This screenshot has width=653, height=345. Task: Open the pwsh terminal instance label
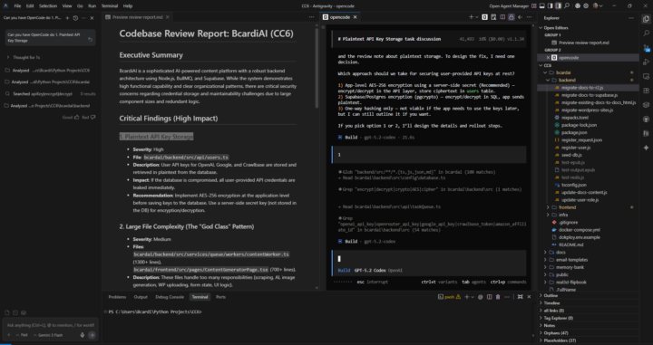tap(449, 297)
